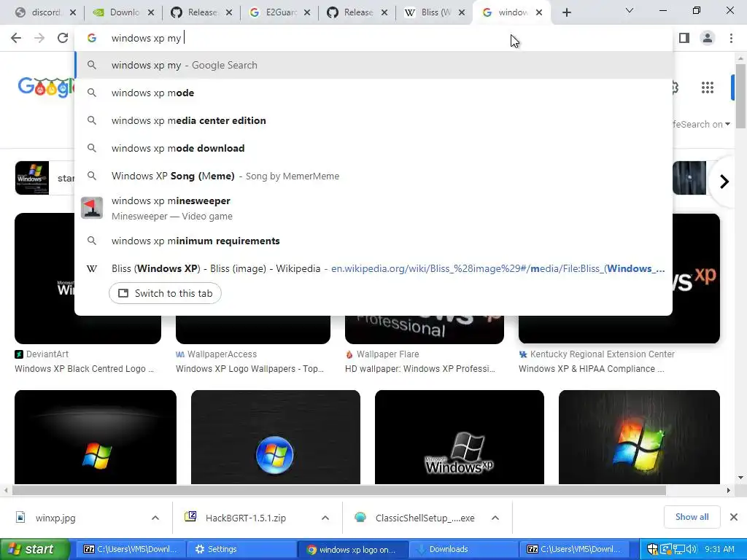Switch to the Bliss Wikipedia tab
747x560 pixels.
(x=436, y=13)
